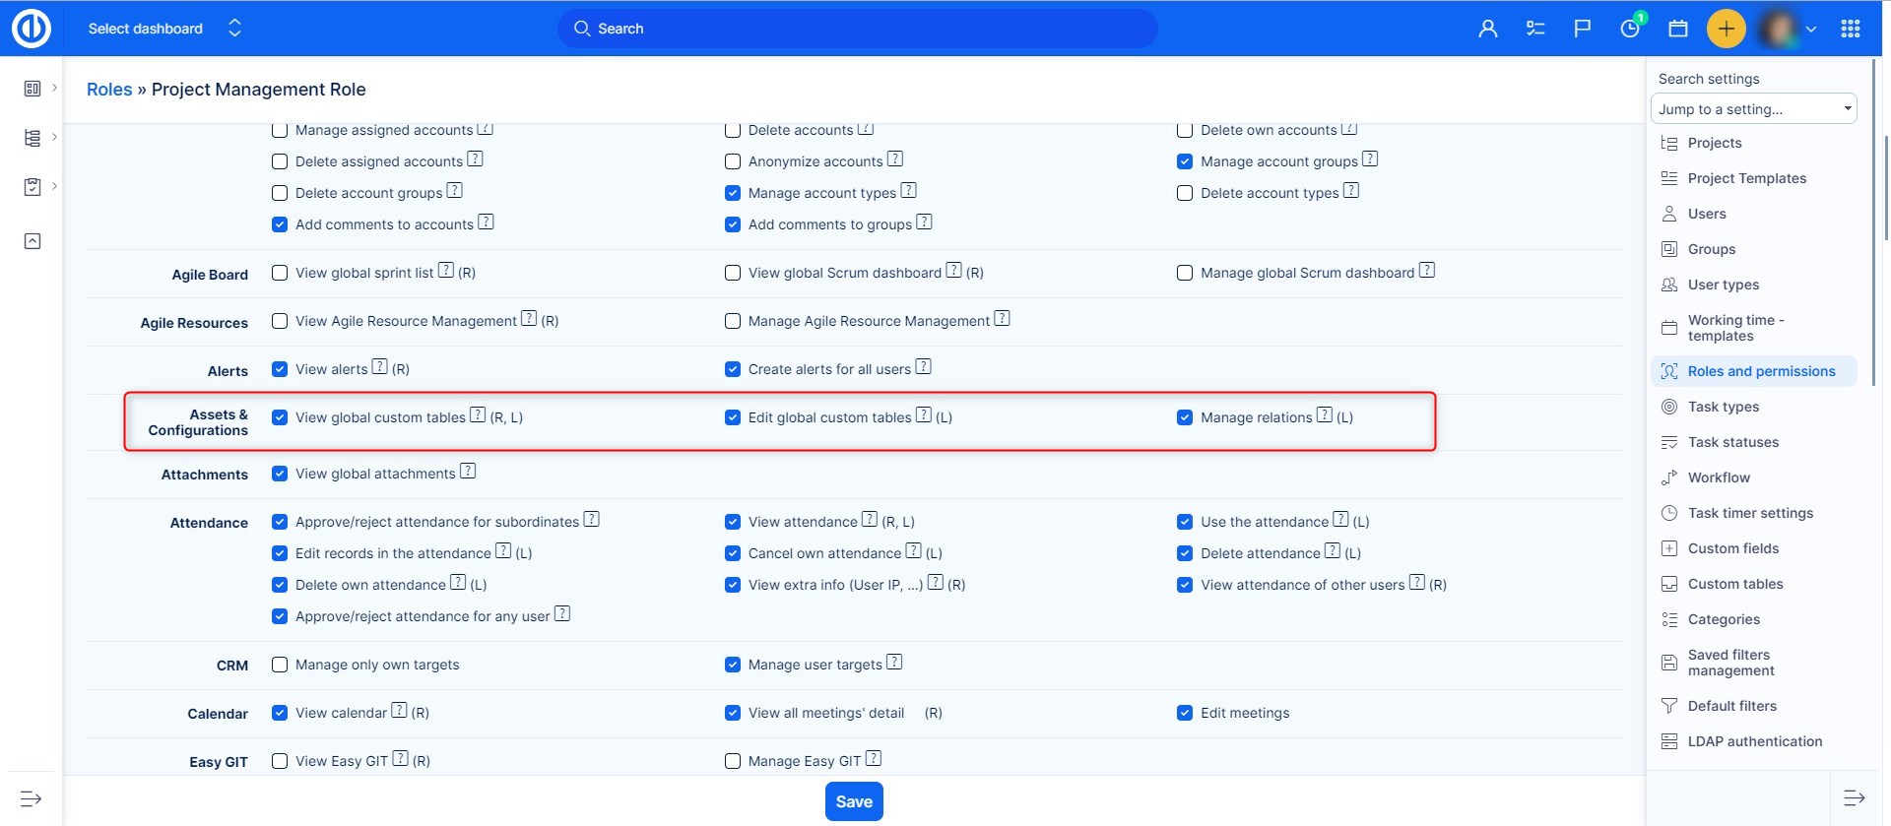Open the calendar icon in top bar
This screenshot has height=826, width=1891.
pos(1677,29)
